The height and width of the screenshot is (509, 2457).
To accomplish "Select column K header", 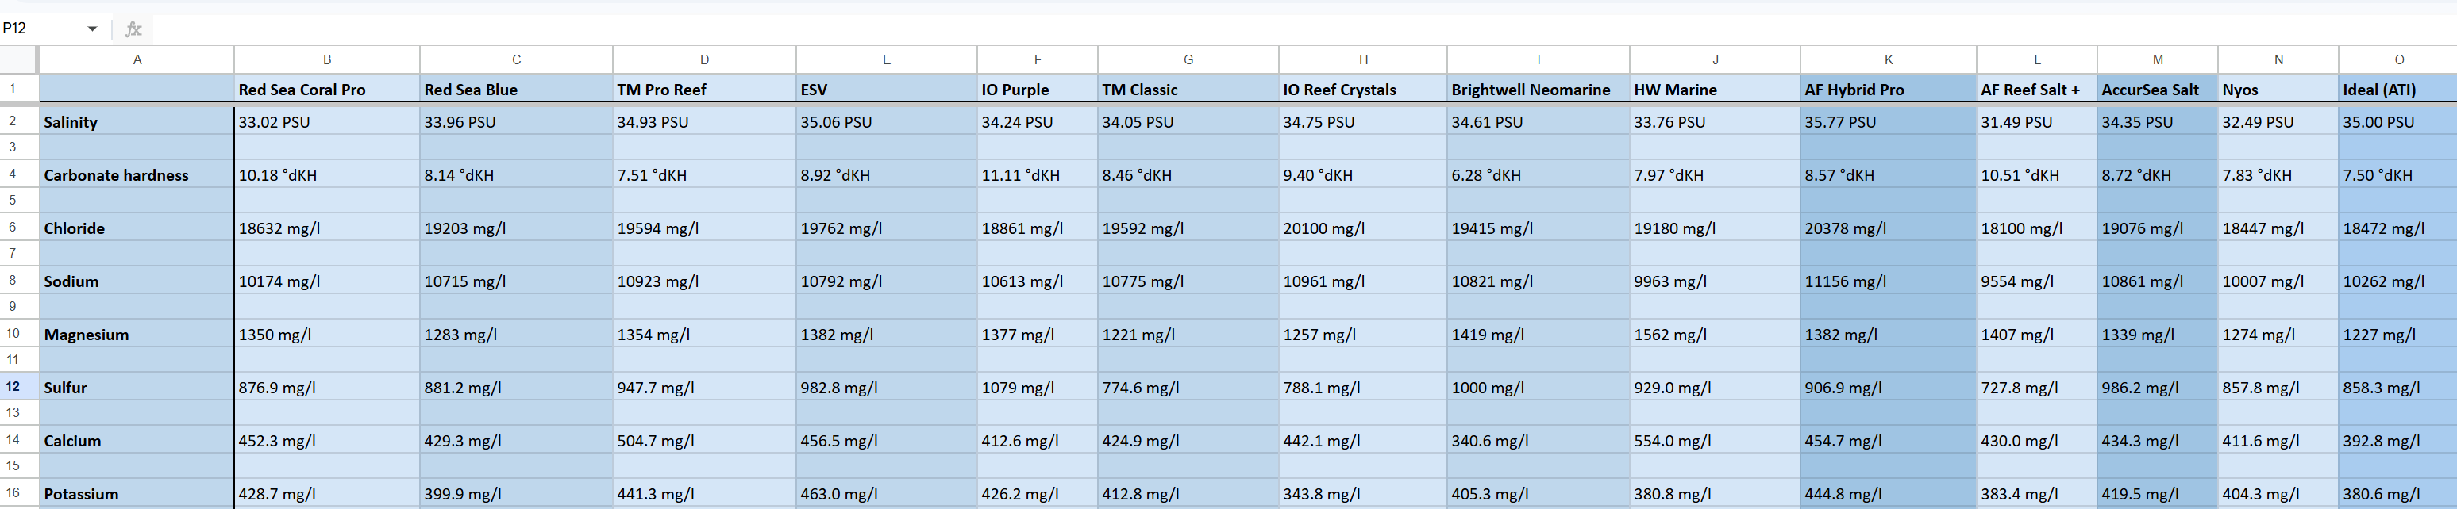I will [1888, 59].
